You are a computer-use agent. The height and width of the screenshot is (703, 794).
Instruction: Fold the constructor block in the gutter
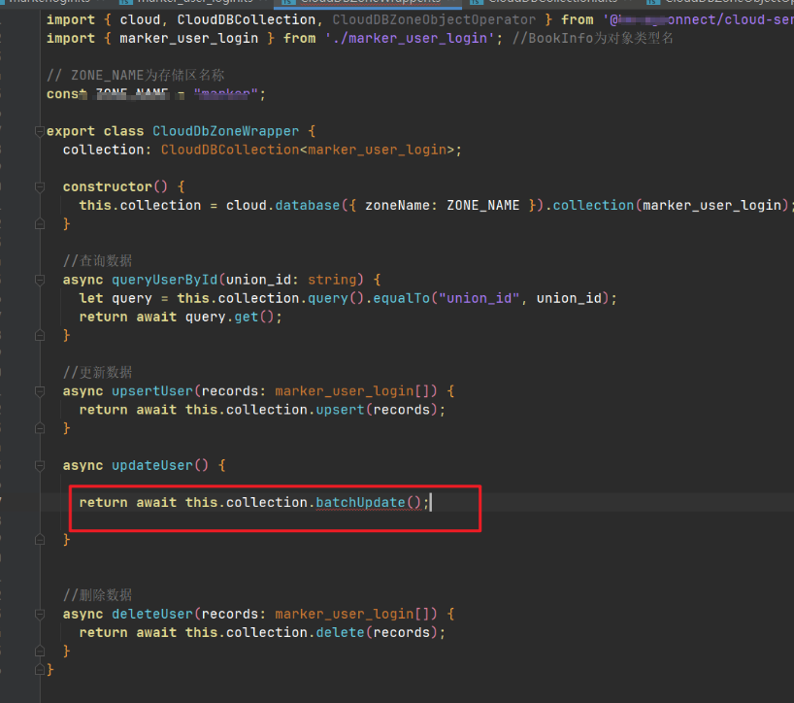click(x=38, y=186)
